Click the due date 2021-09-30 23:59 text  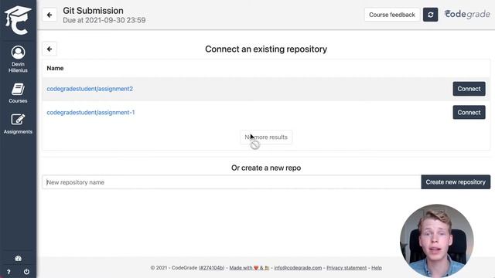pyautogui.click(x=104, y=21)
